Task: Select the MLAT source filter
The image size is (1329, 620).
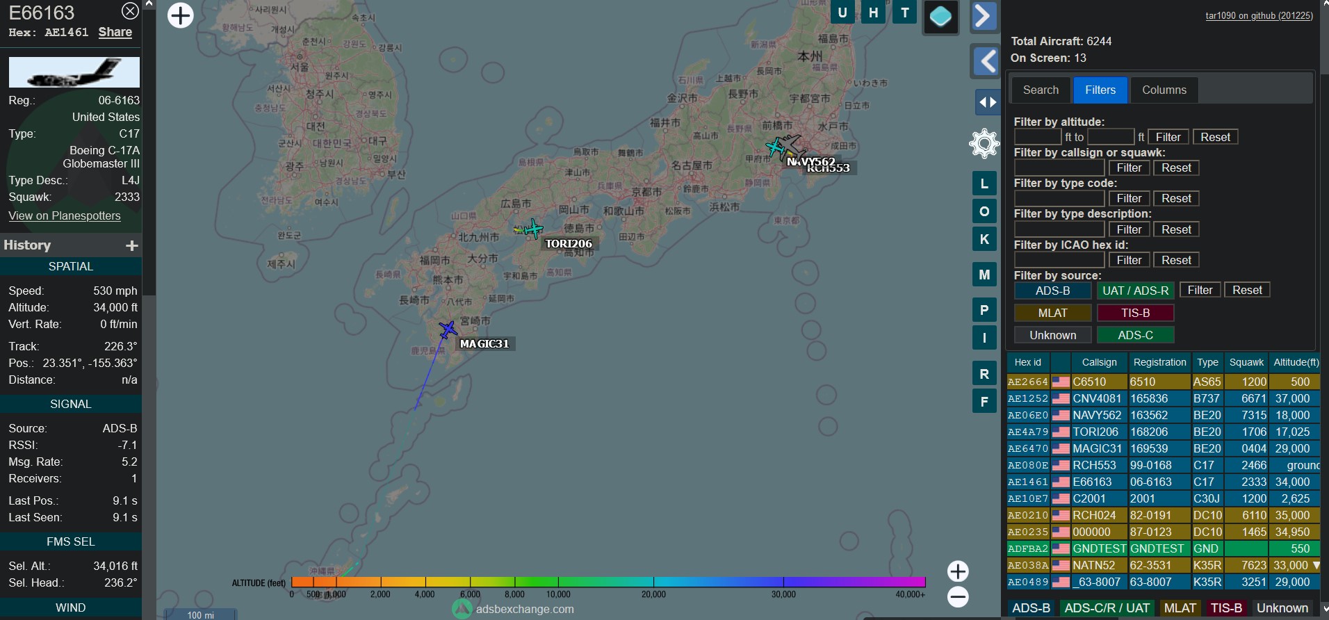Action: coord(1052,313)
